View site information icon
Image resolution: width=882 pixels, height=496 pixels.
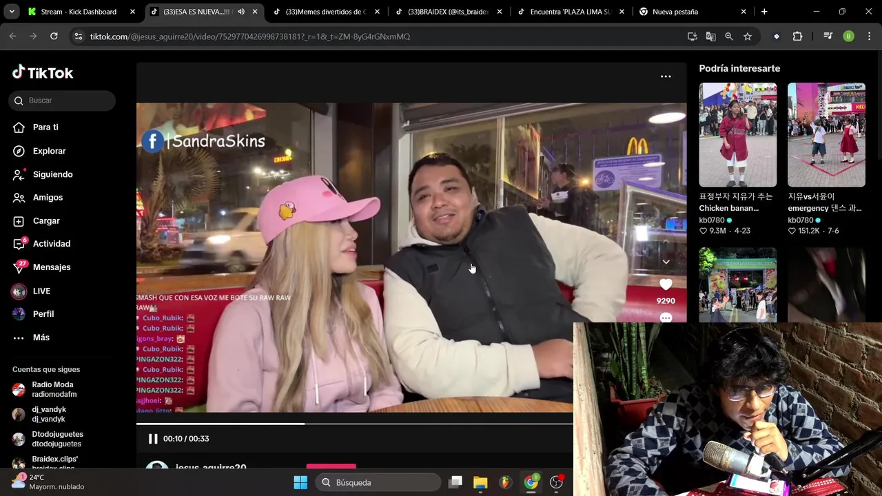point(79,37)
